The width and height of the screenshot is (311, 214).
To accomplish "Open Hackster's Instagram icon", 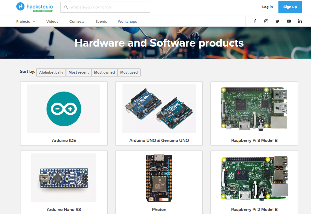I will click(x=266, y=21).
